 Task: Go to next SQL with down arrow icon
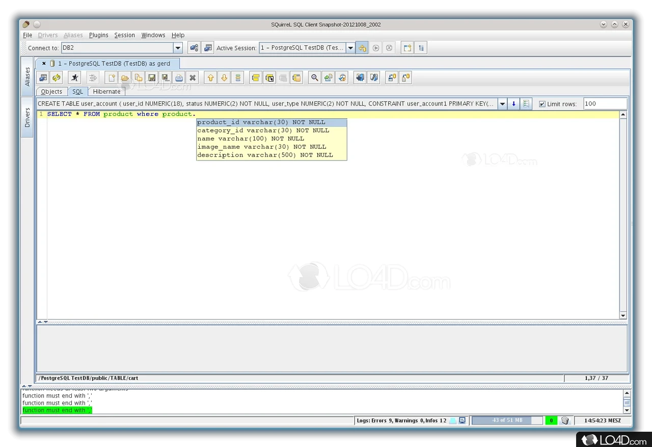click(x=224, y=78)
